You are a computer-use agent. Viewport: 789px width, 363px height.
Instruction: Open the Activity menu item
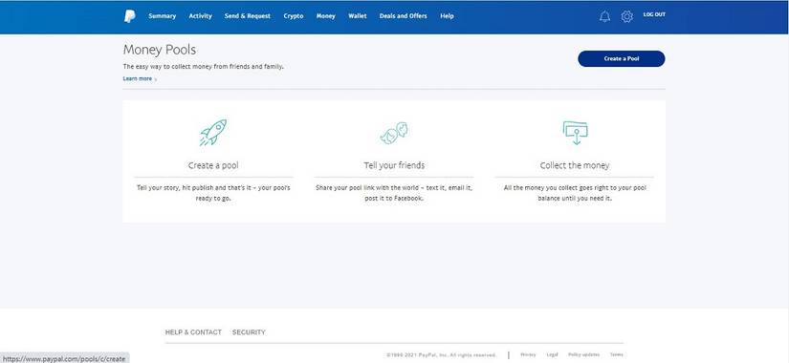pos(200,16)
